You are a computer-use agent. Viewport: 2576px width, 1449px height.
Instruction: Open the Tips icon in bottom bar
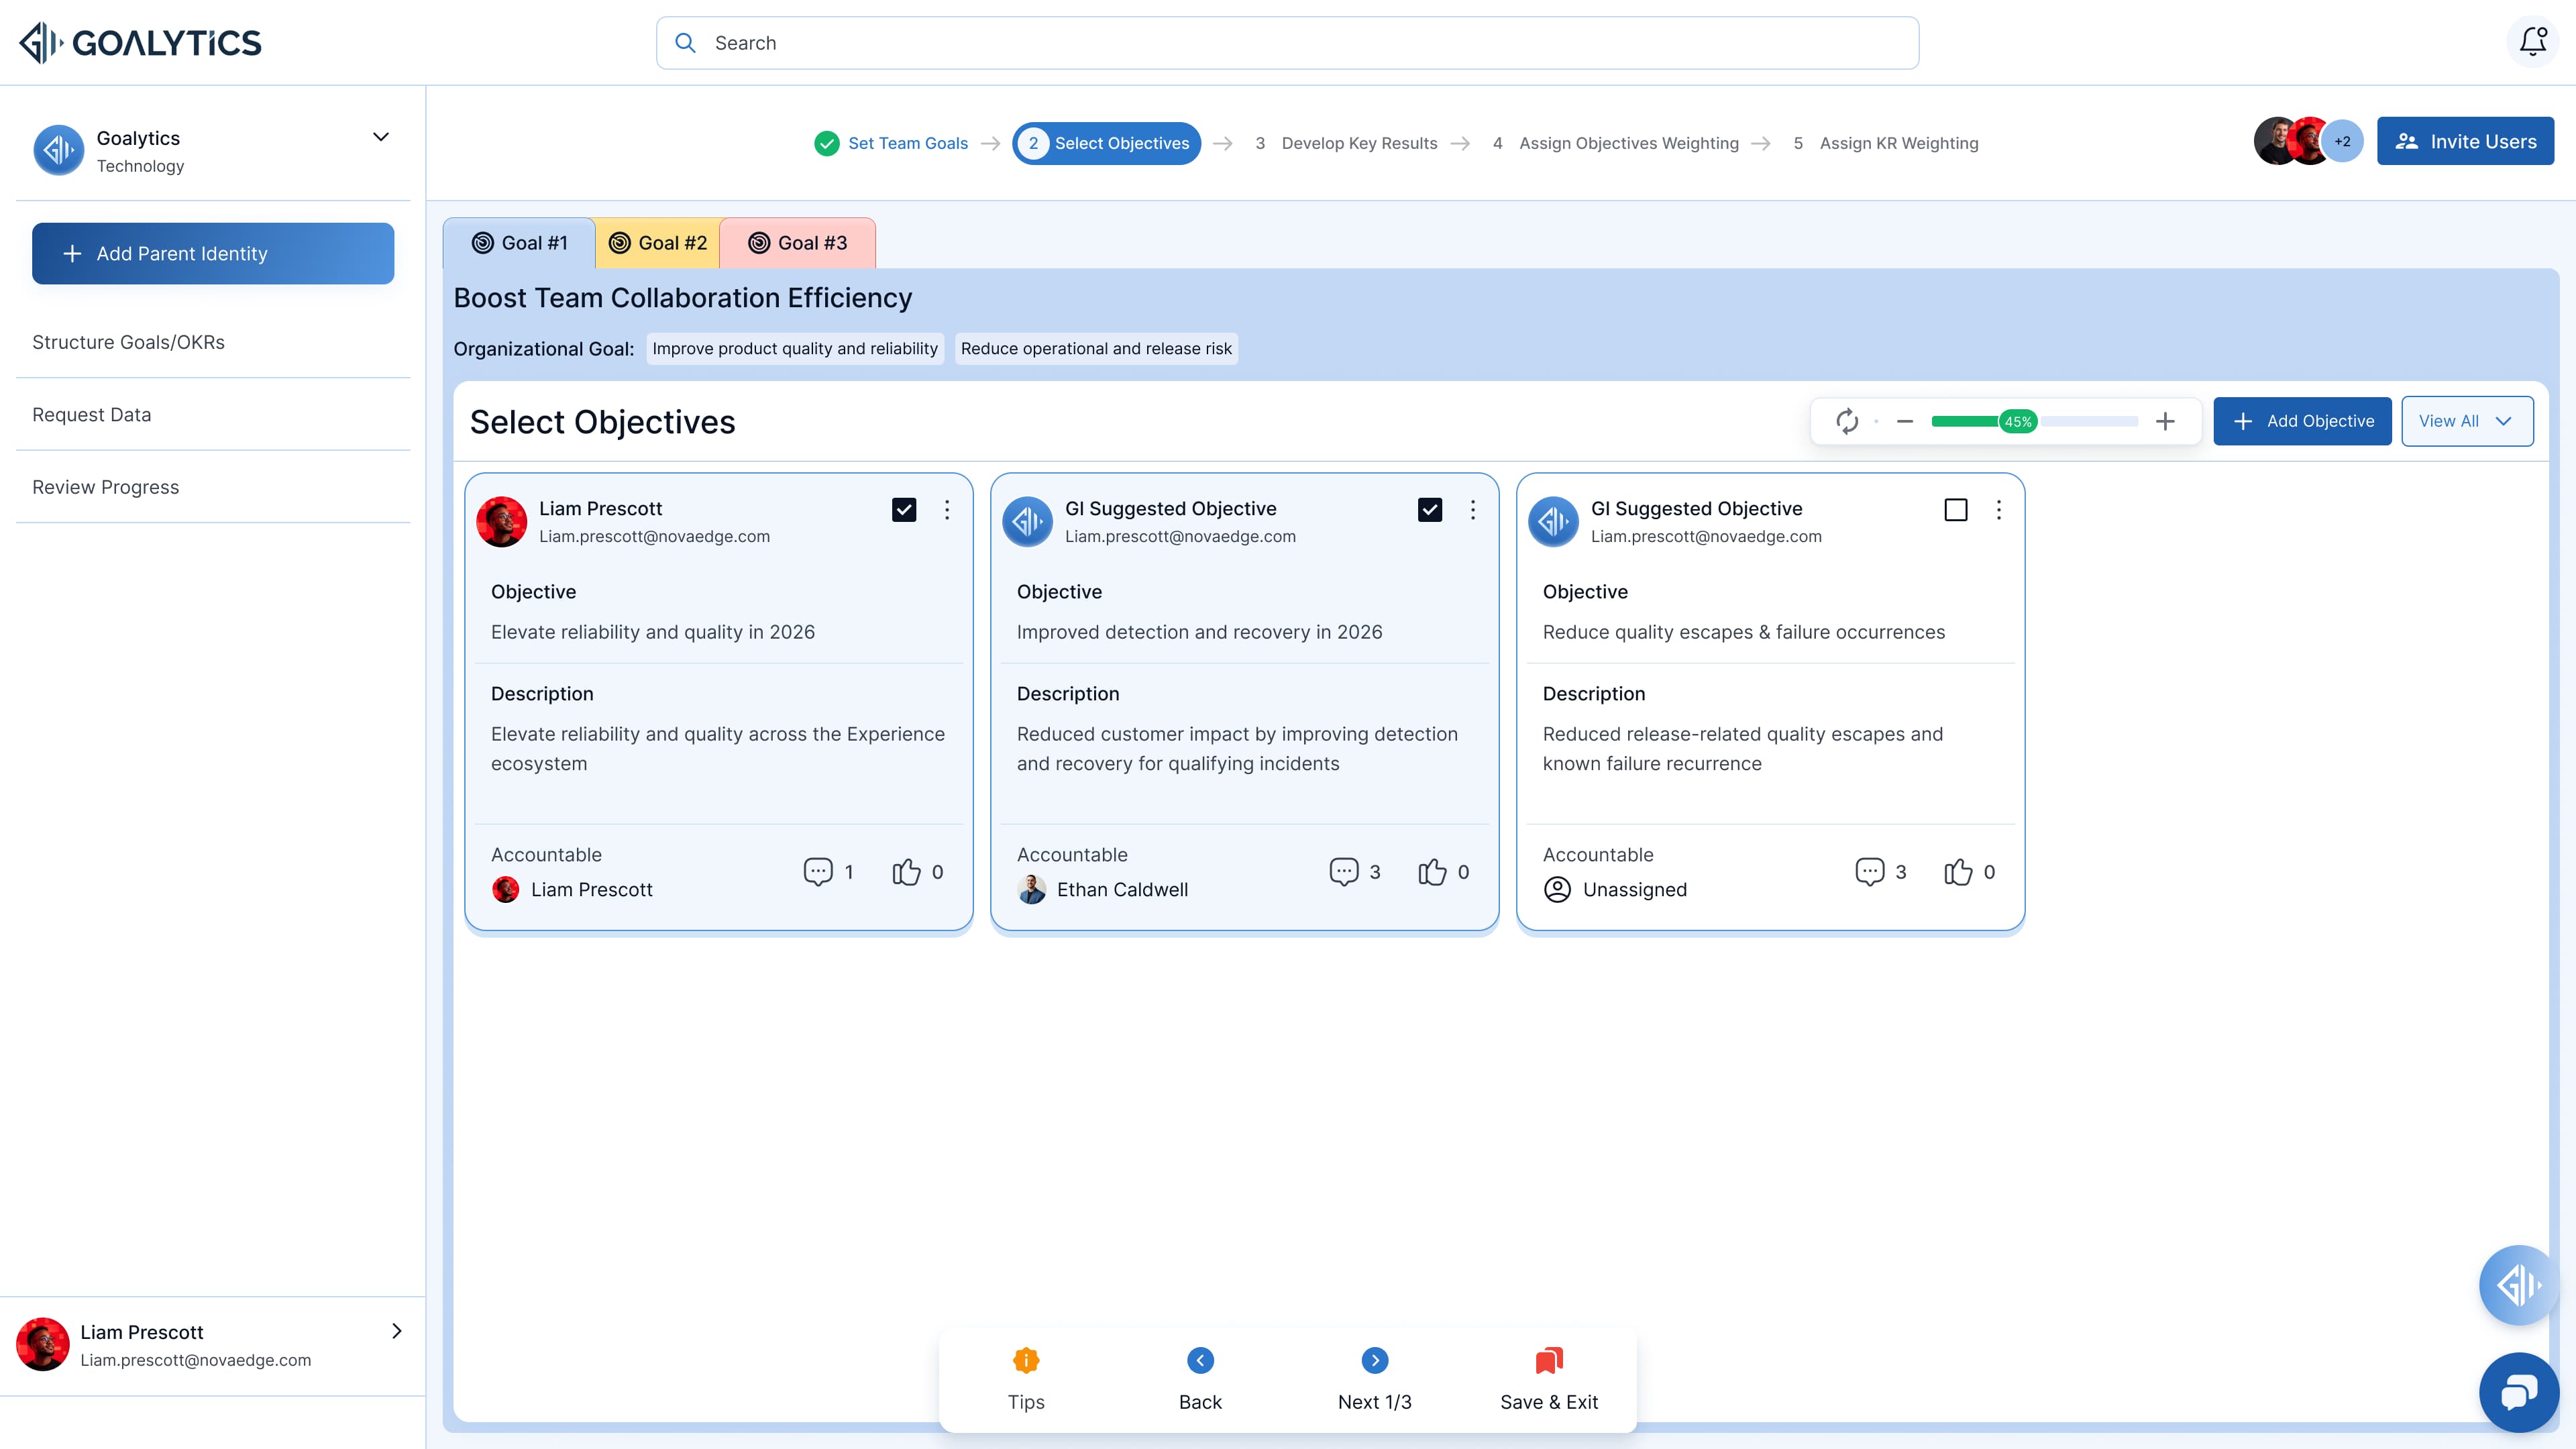tap(1026, 1360)
